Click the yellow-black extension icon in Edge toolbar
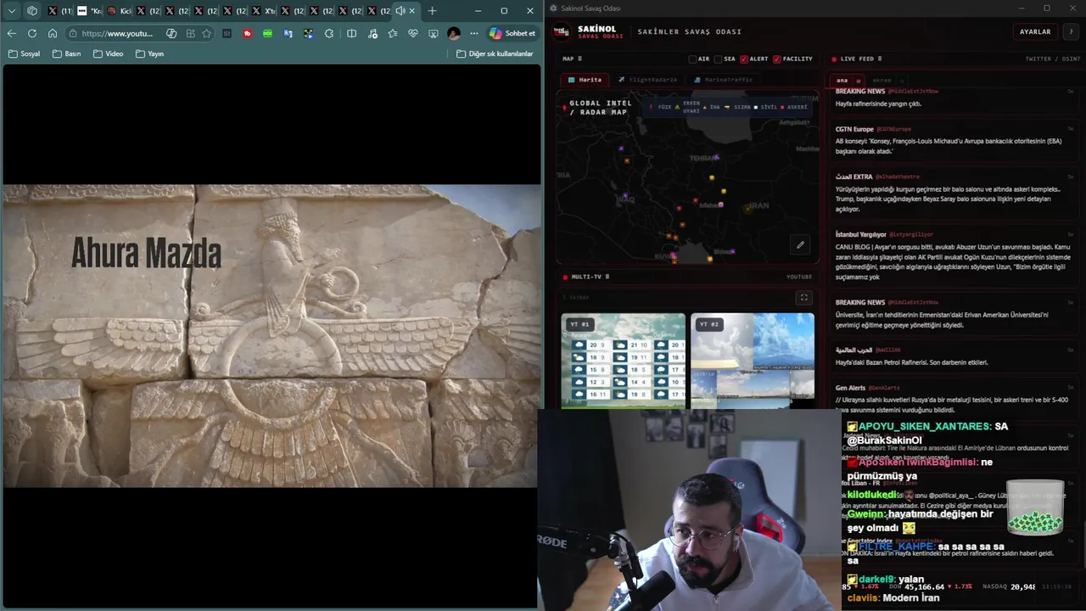Screen dimensions: 1086x611 tap(308, 33)
